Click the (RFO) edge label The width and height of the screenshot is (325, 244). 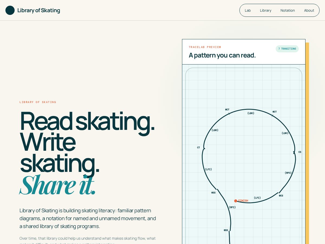(288, 173)
